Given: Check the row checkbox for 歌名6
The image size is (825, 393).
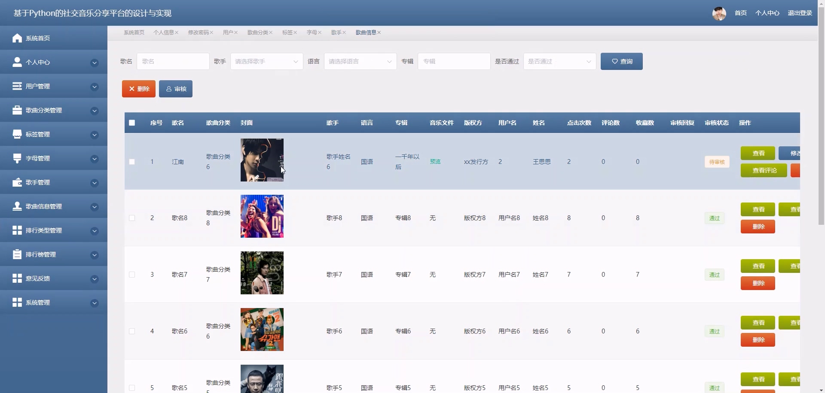Looking at the screenshot, I should pos(132,331).
